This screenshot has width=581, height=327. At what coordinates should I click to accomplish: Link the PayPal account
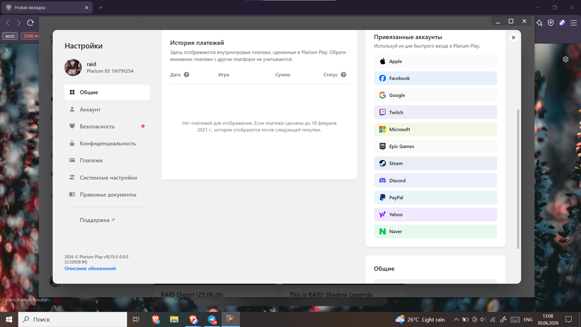click(435, 198)
